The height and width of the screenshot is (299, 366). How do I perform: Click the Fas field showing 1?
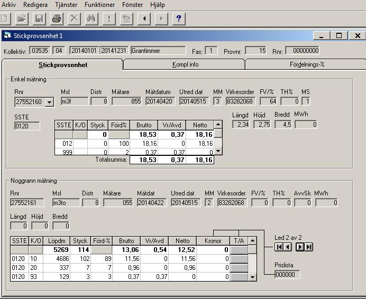211,51
